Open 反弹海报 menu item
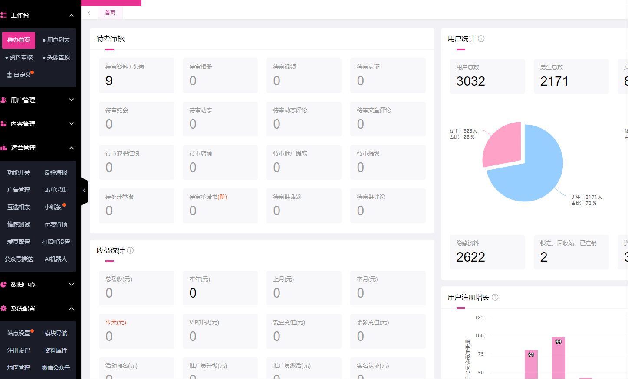The width and height of the screenshot is (628, 379). 56,172
